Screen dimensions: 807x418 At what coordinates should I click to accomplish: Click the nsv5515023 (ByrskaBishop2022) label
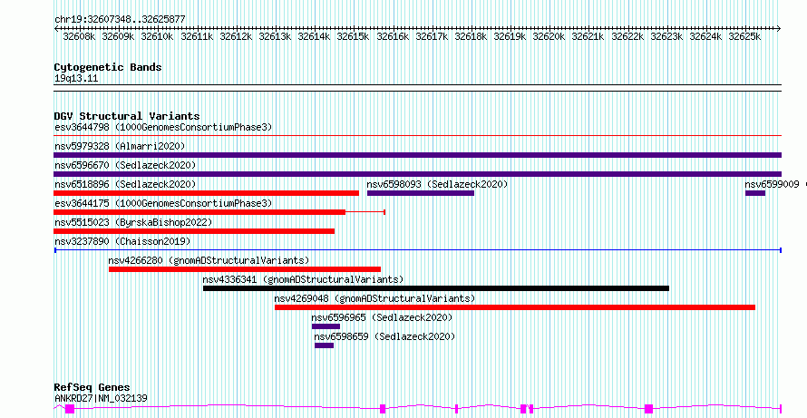coord(133,222)
